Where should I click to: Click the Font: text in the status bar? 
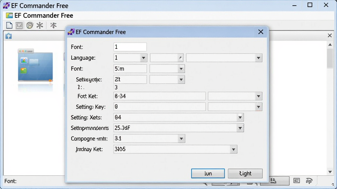(10, 181)
